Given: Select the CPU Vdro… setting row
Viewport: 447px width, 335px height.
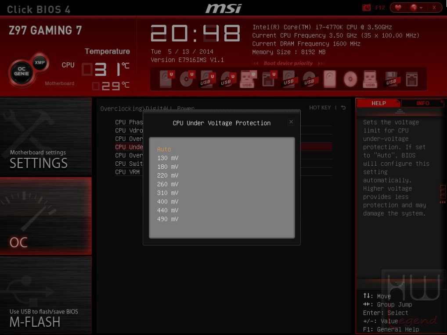Looking at the screenshot, I should click(129, 130).
